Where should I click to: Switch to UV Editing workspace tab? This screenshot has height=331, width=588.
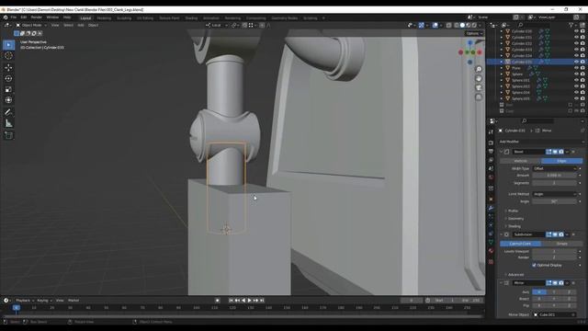(145, 18)
